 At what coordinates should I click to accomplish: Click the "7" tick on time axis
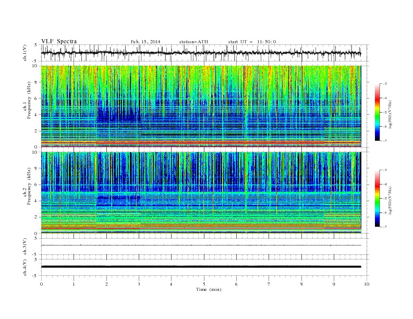click(x=269, y=284)
